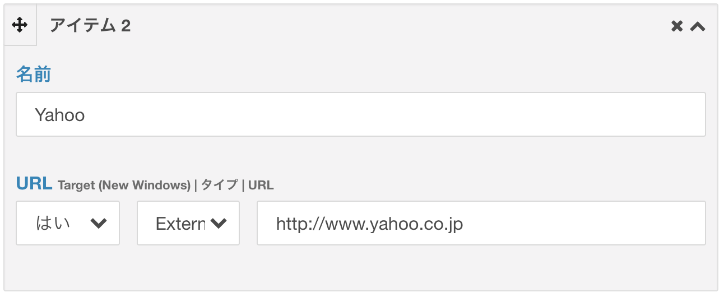This screenshot has height=297, width=724.
Task: Open the External type dropdown
Action: [188, 223]
